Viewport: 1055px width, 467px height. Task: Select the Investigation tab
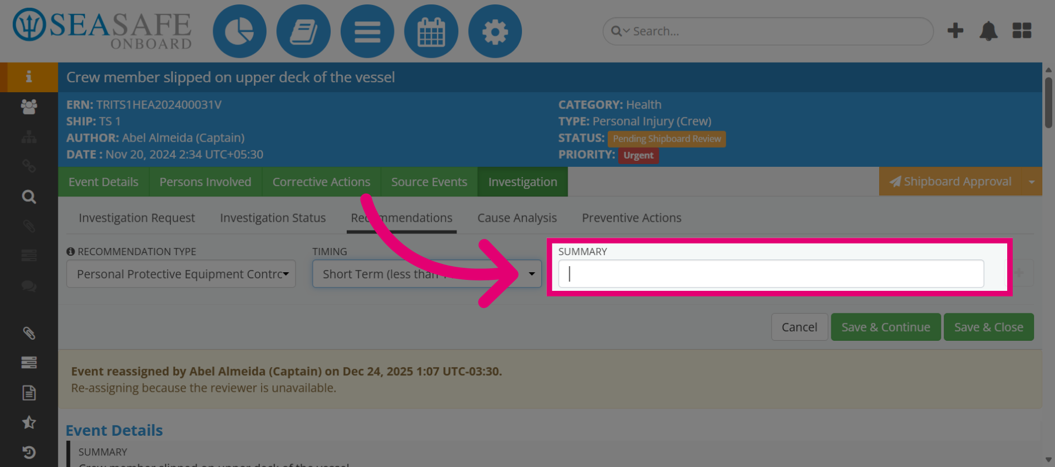(523, 182)
